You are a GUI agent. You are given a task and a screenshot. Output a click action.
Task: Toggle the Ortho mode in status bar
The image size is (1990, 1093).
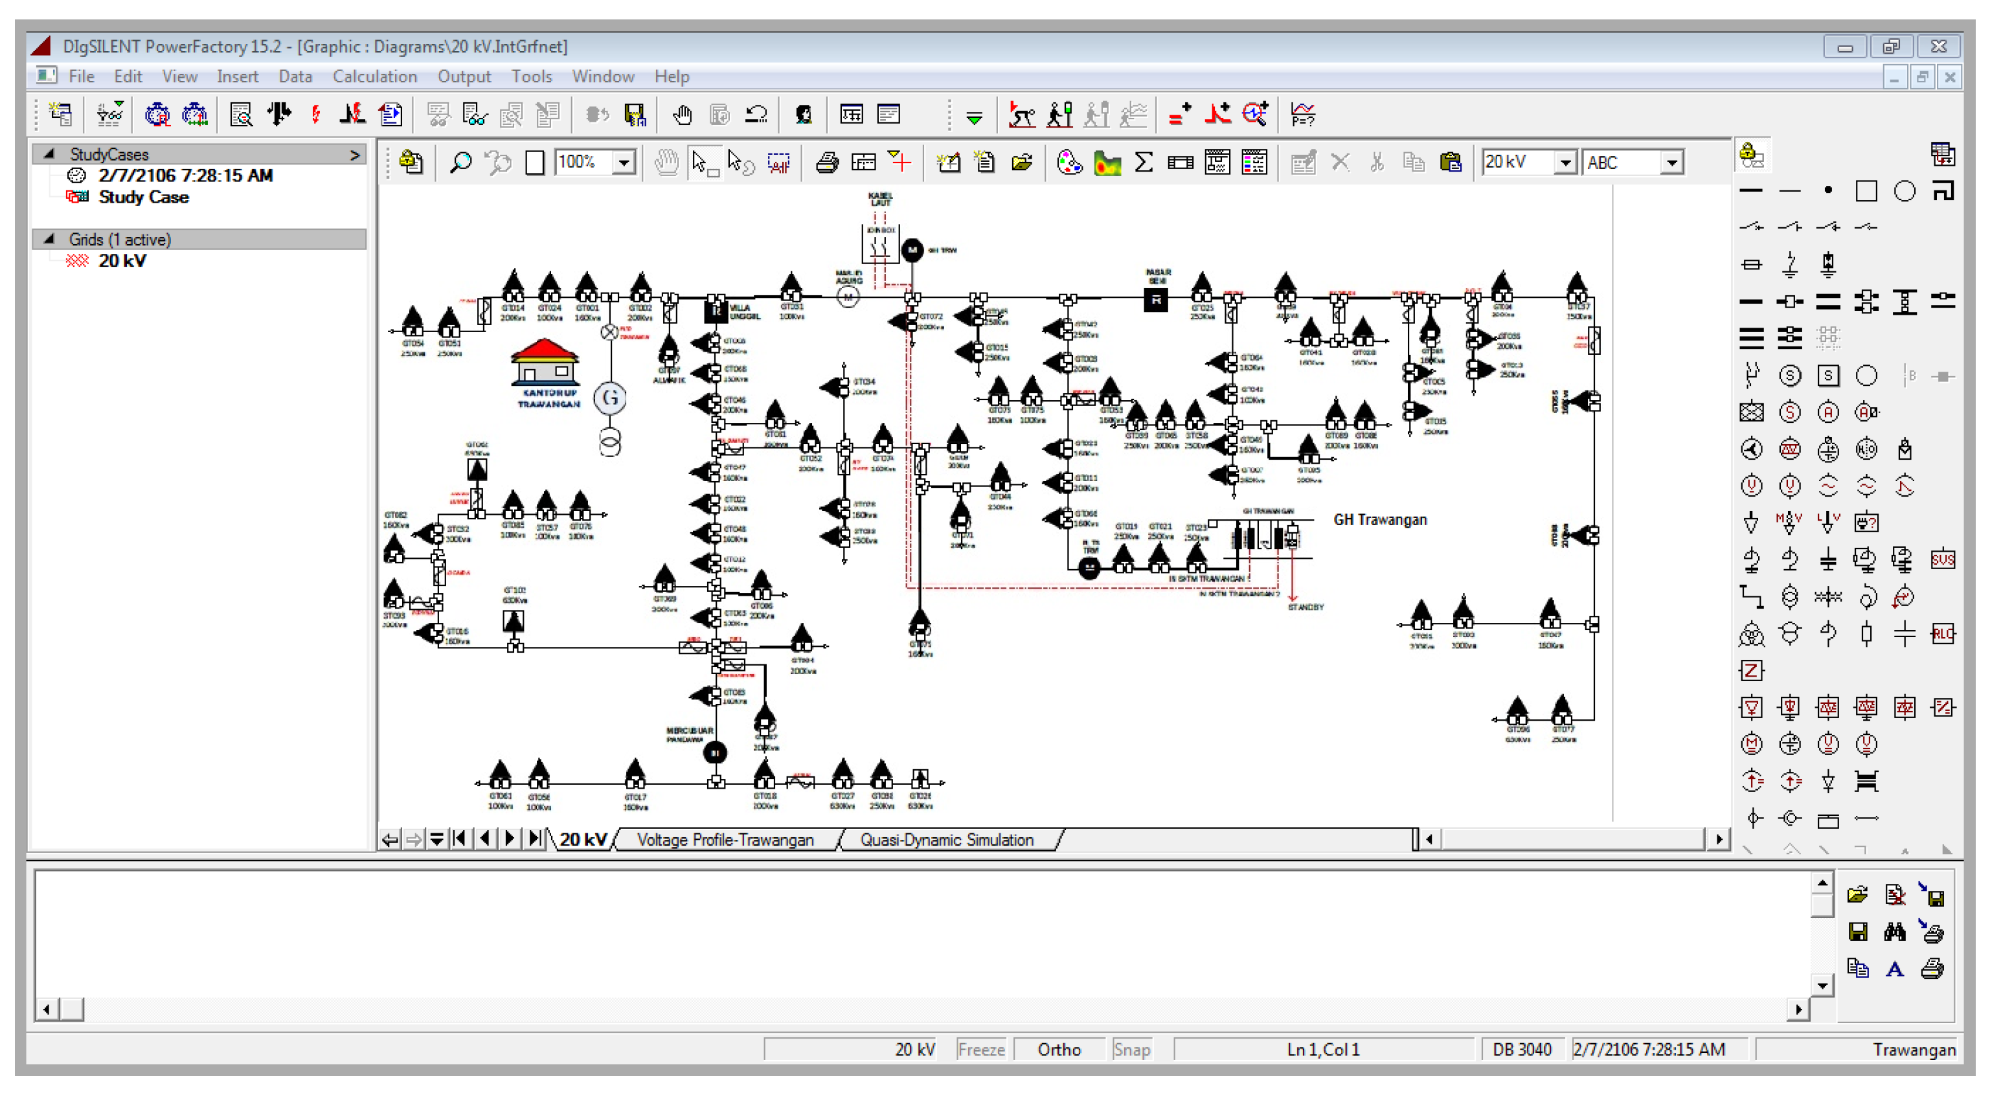click(x=1058, y=1049)
